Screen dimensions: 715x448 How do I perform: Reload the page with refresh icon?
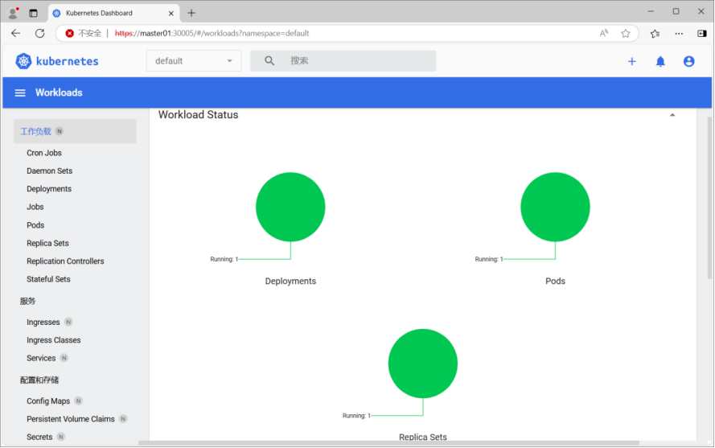pyautogui.click(x=40, y=33)
